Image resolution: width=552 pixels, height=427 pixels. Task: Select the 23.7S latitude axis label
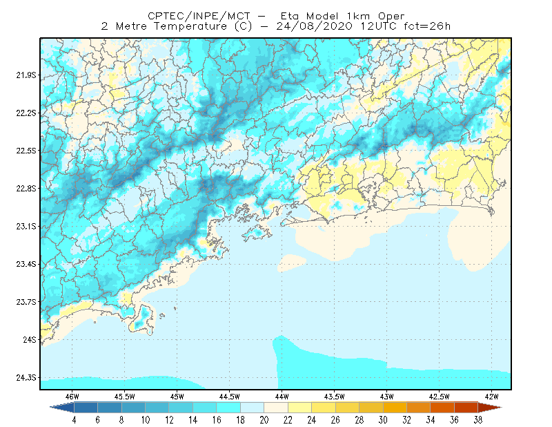tap(26, 302)
